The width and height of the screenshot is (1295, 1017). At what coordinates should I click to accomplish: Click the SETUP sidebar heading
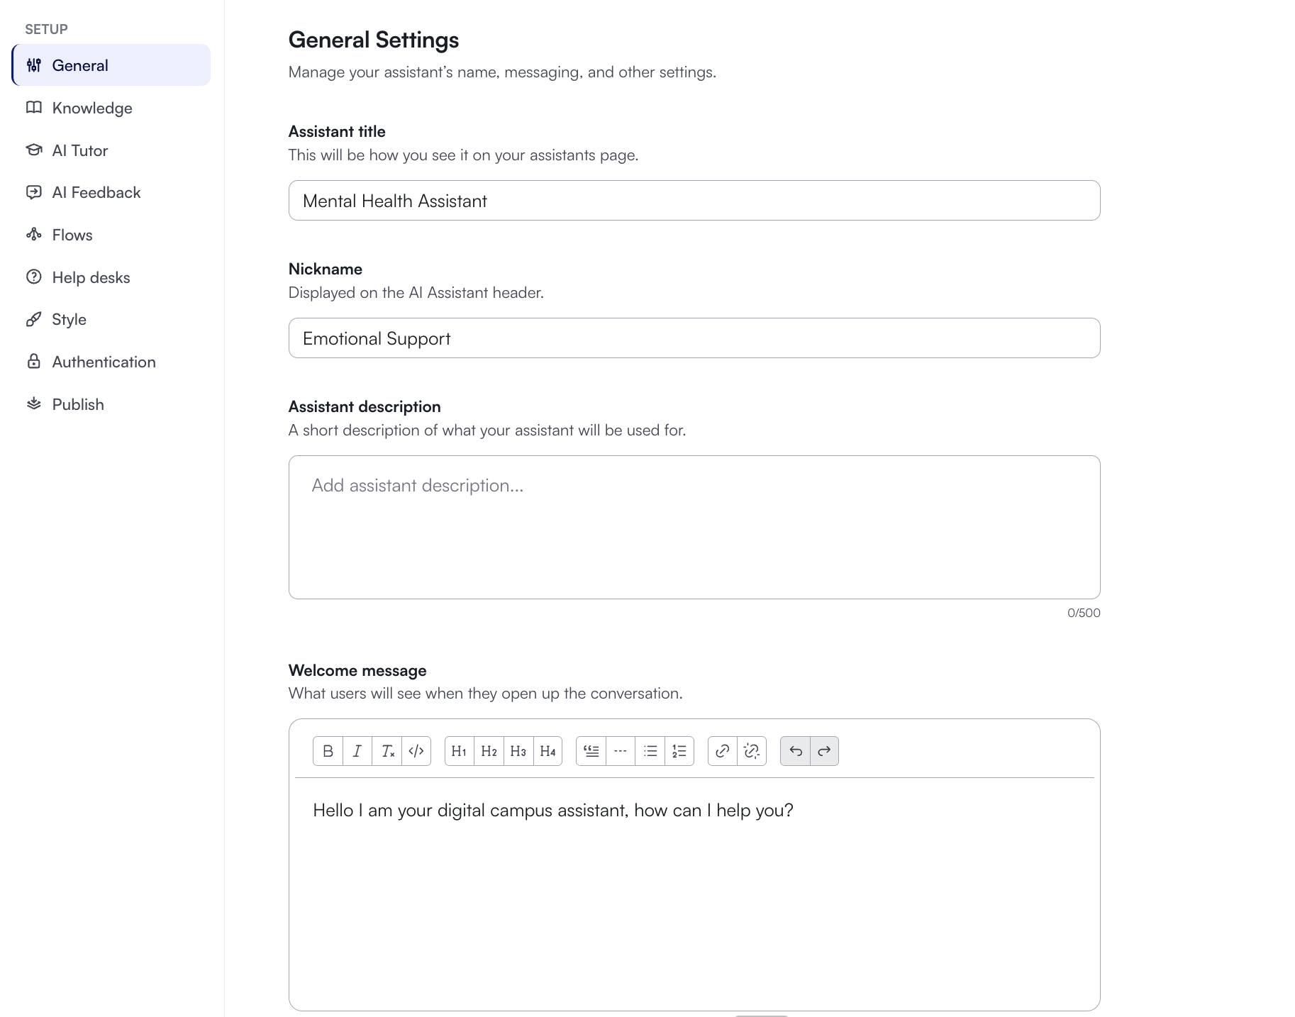click(x=46, y=29)
